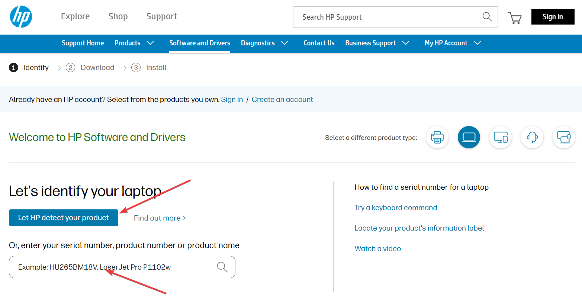The width and height of the screenshot is (582, 299).
Task: Select the printer product type icon
Action: pyautogui.click(x=437, y=137)
